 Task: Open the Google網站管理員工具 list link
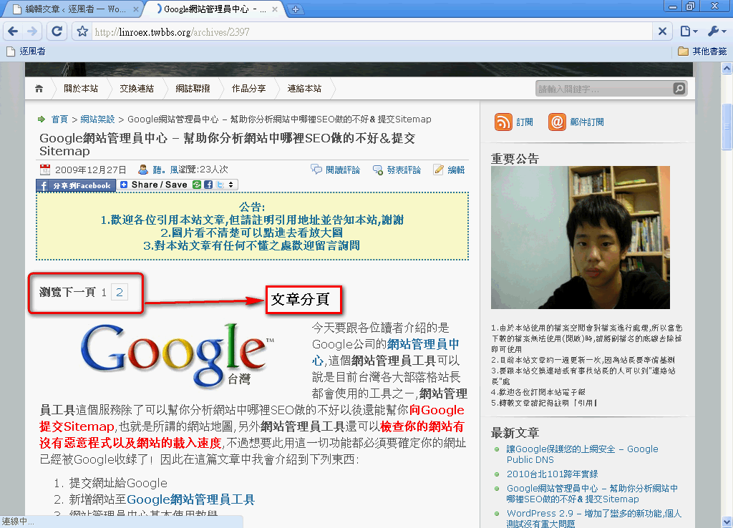pos(190,499)
